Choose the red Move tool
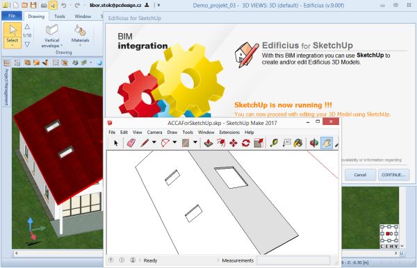Viewport: 417px width, 268px height. [234, 143]
